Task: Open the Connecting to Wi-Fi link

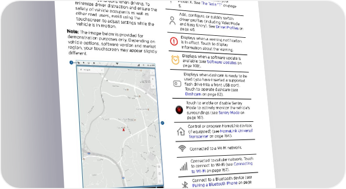Action: point(222,167)
